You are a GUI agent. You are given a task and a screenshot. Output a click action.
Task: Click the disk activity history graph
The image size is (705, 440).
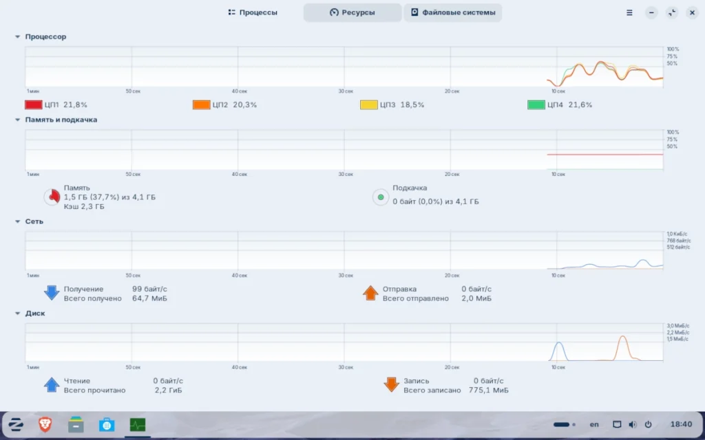click(x=344, y=342)
